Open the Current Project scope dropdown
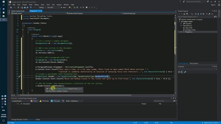The width and height of the screenshot is (221, 124). pyautogui.click(x=20, y=101)
